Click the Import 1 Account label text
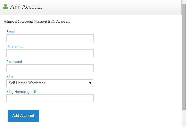The width and height of the screenshot is (186, 127). (x=20, y=22)
